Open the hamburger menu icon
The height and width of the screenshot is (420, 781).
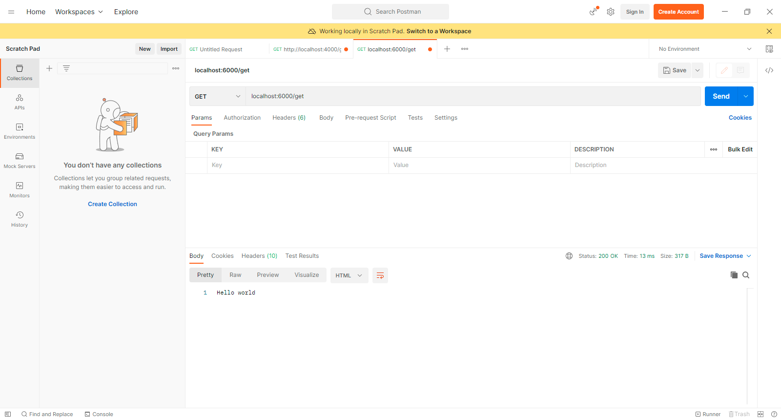pos(11,12)
